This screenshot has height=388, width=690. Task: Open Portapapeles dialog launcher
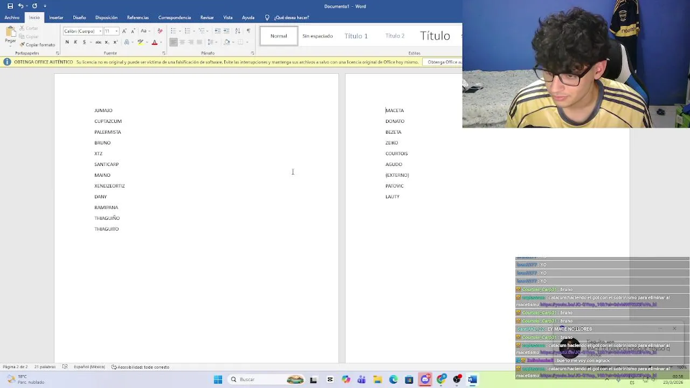click(57, 53)
